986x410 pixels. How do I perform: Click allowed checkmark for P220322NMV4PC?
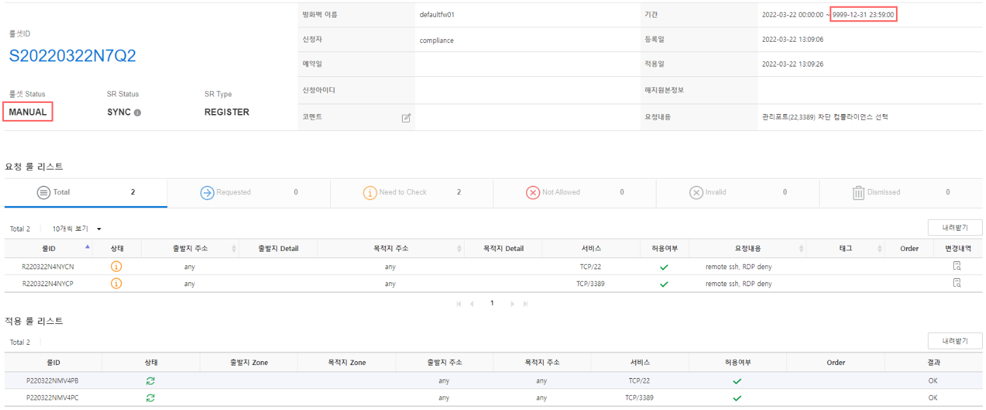[737, 398]
